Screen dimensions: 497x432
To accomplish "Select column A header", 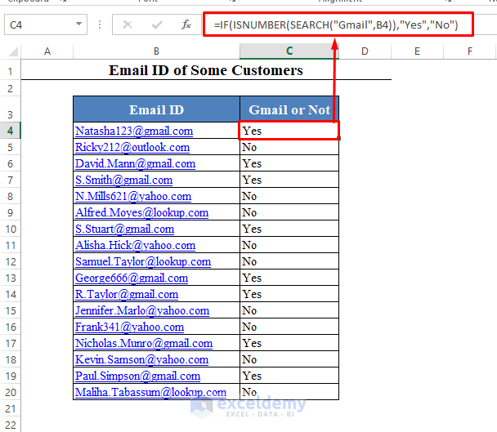I will [x=47, y=51].
